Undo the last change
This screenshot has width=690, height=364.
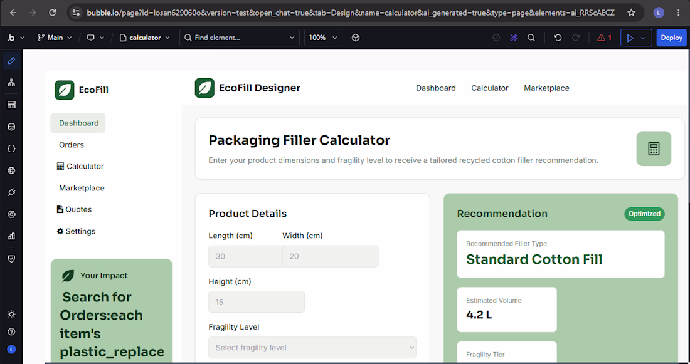pos(558,38)
